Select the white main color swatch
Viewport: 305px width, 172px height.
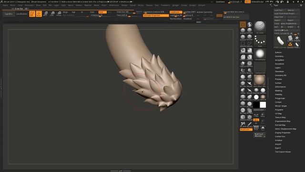pos(263,105)
